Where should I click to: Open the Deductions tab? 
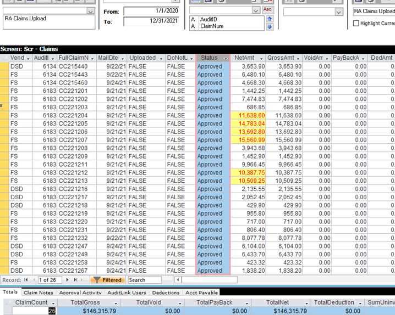coord(166,292)
